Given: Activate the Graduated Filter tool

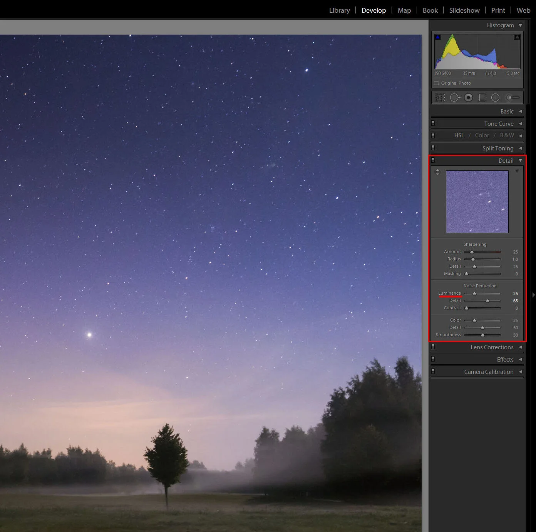Looking at the screenshot, I should (x=482, y=97).
